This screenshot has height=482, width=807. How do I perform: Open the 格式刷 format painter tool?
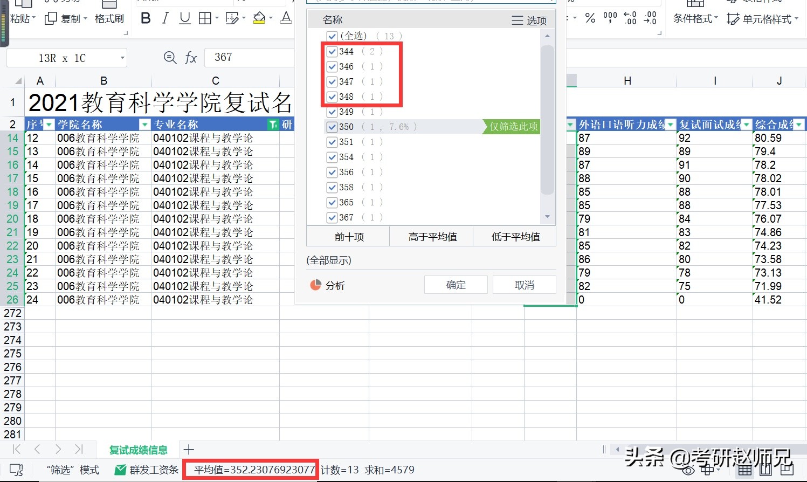pos(109,18)
